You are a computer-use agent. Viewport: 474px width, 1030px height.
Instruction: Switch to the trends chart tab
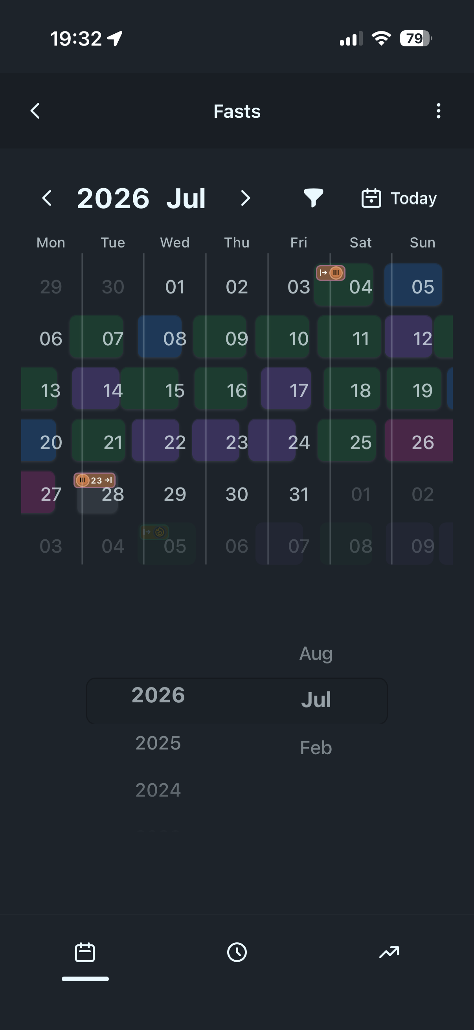[389, 952]
